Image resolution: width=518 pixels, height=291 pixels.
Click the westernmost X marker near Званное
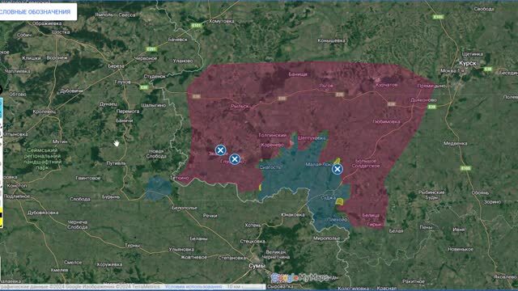pos(221,150)
